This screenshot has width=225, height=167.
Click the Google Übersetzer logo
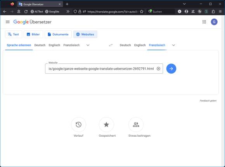click(x=33, y=22)
